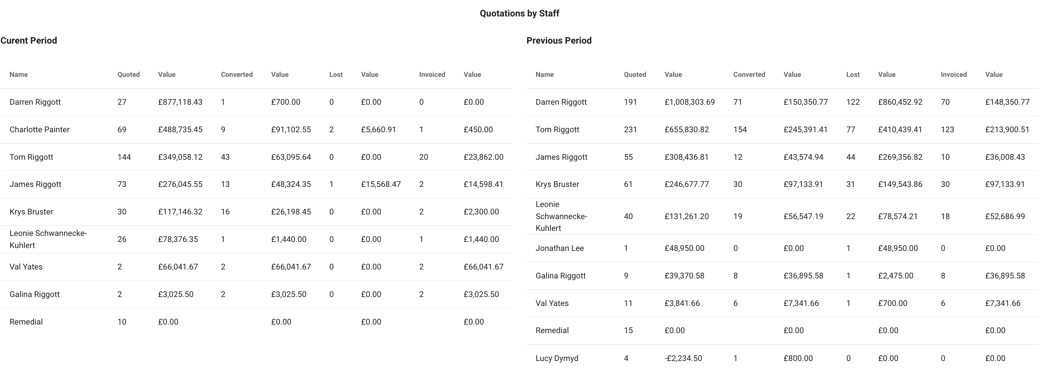Select the negative -£2,234.50 value

tap(683, 358)
